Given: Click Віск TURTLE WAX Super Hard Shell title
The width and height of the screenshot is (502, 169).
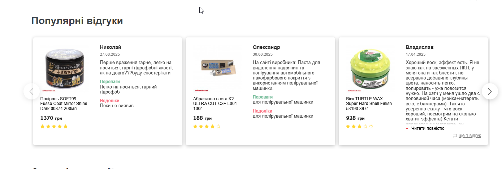Looking at the screenshot, I should [369, 104].
